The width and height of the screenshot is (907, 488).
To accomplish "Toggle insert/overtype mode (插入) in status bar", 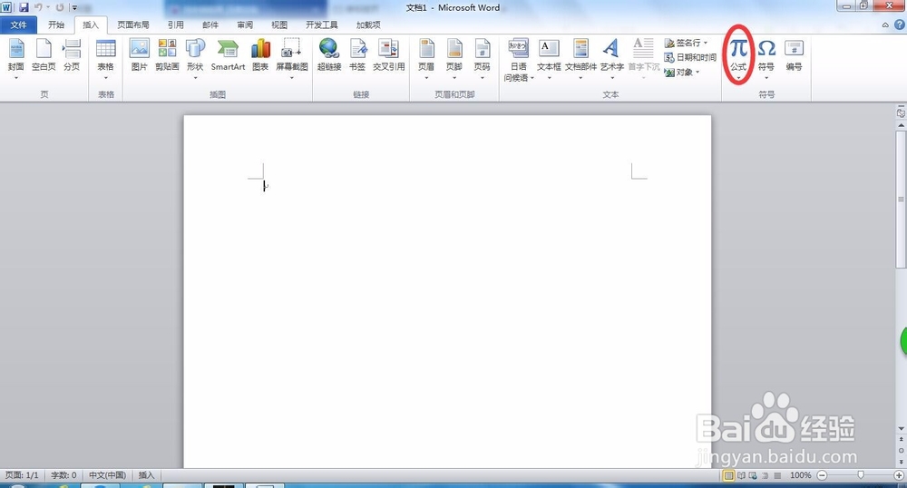I will (x=146, y=475).
